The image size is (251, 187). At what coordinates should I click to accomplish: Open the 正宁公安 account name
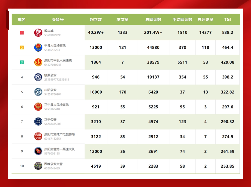click(x=50, y=120)
